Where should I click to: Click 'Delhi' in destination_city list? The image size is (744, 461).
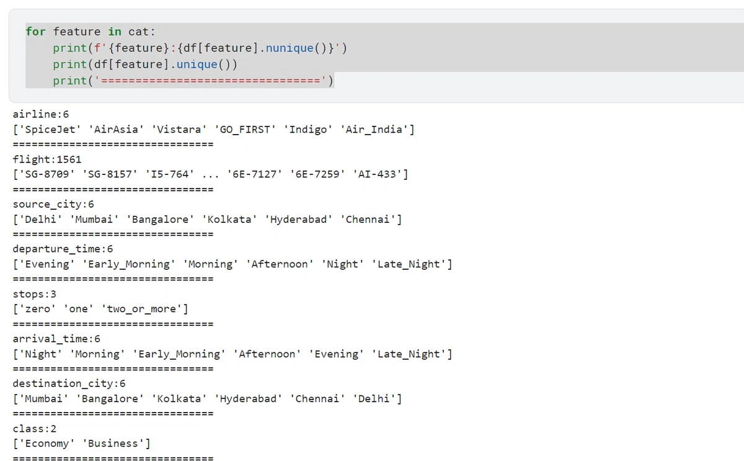pyautogui.click(x=374, y=399)
